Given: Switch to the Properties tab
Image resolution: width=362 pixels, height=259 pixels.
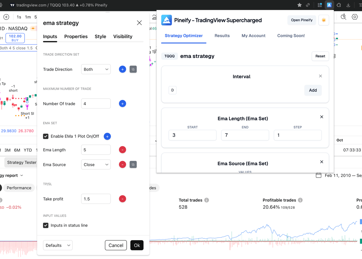Looking at the screenshot, I should pos(76,36).
